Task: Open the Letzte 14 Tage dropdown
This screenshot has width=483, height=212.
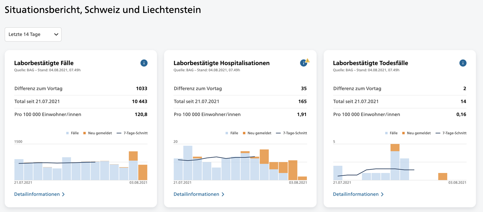Action: 33,35
